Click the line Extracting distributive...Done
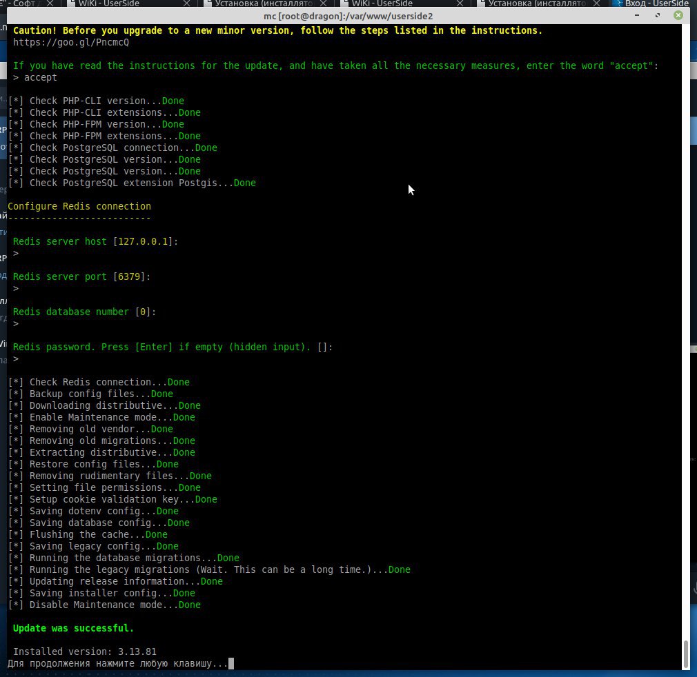Image resolution: width=697 pixels, height=677 pixels. tap(102, 452)
